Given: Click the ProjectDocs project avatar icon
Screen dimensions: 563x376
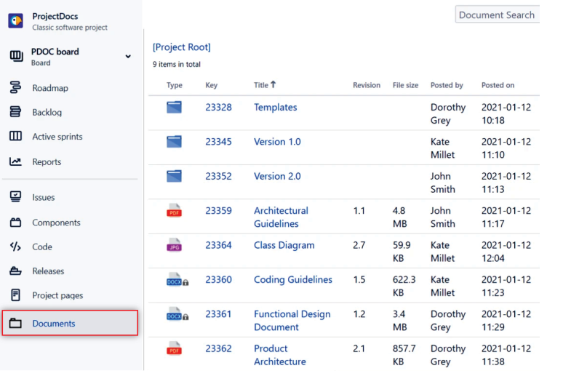Looking at the screenshot, I should pos(16,21).
